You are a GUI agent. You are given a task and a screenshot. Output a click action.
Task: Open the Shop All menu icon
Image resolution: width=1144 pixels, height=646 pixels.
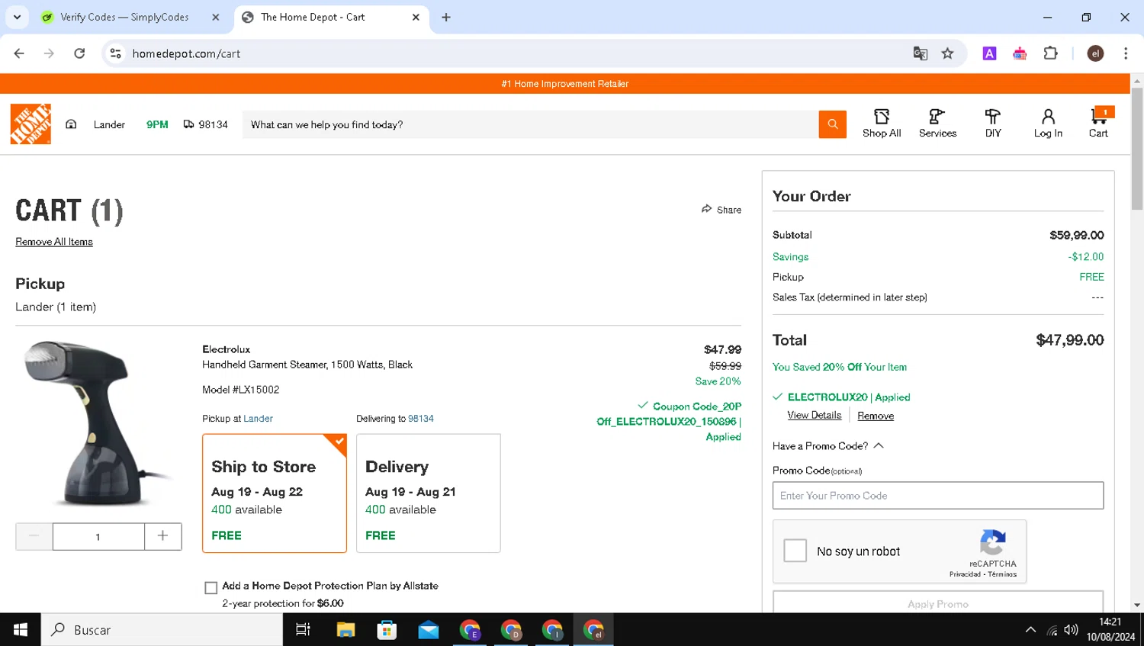pos(882,117)
